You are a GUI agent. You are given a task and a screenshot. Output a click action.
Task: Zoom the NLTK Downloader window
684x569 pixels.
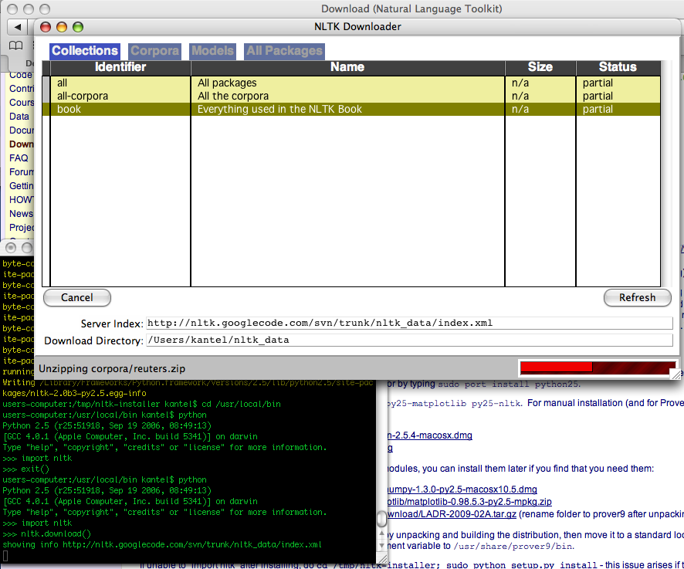[78, 27]
